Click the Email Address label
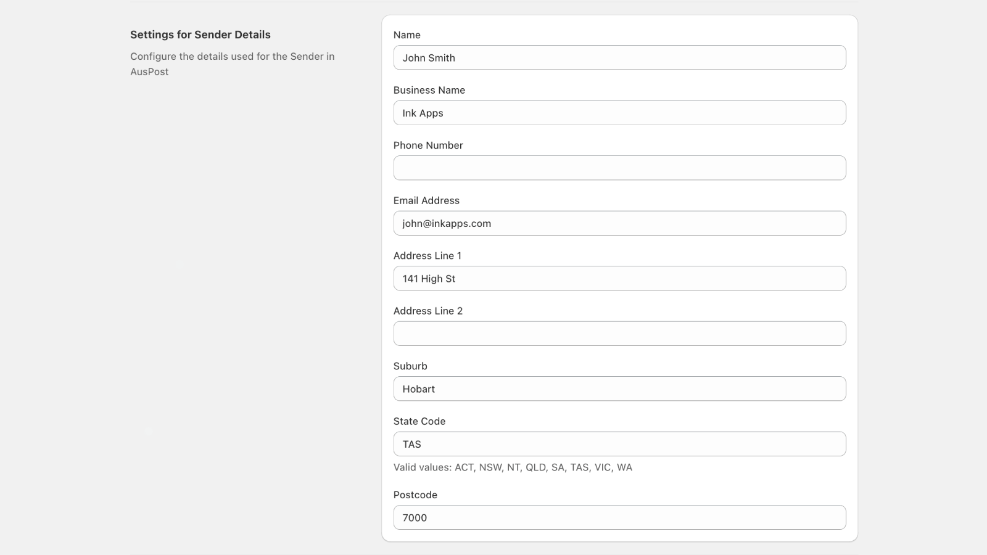 426,200
